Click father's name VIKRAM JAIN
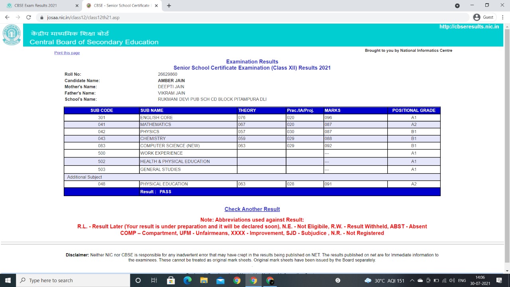This screenshot has width=510, height=287. [171, 93]
